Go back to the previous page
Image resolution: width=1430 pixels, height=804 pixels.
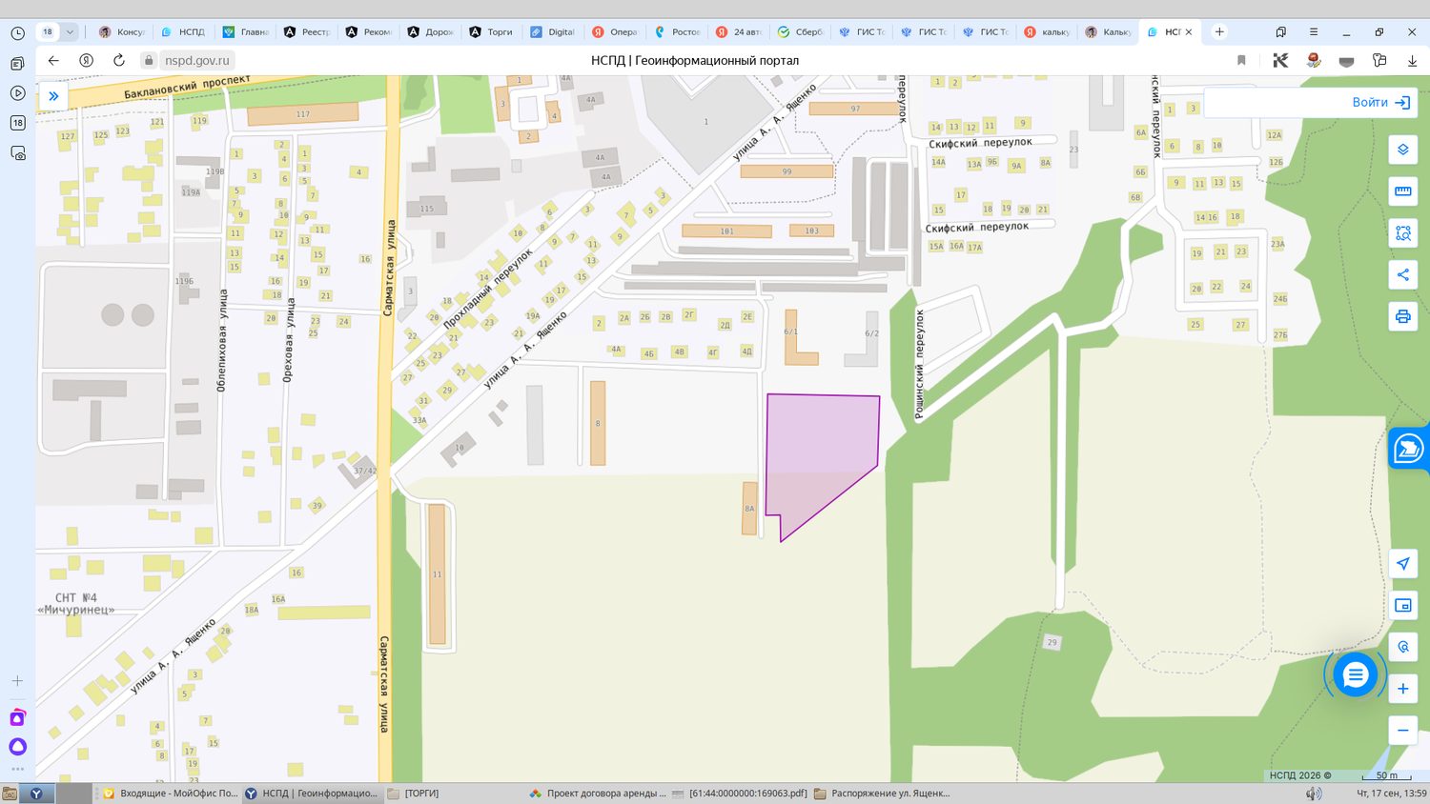(53, 60)
